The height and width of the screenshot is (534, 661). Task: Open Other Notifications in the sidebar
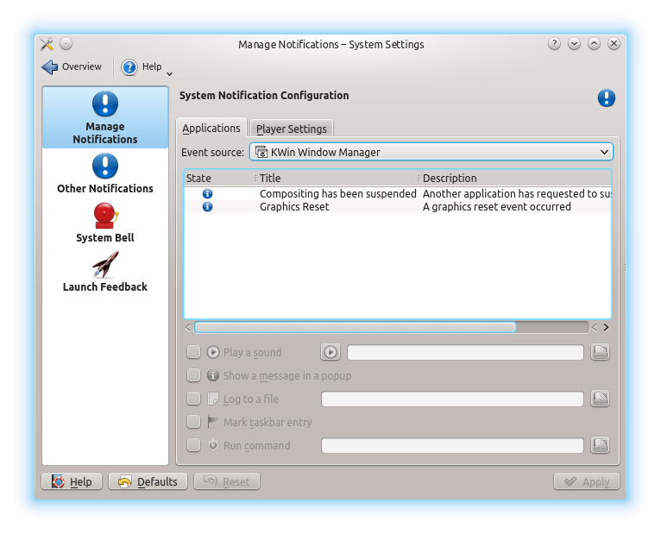click(105, 166)
